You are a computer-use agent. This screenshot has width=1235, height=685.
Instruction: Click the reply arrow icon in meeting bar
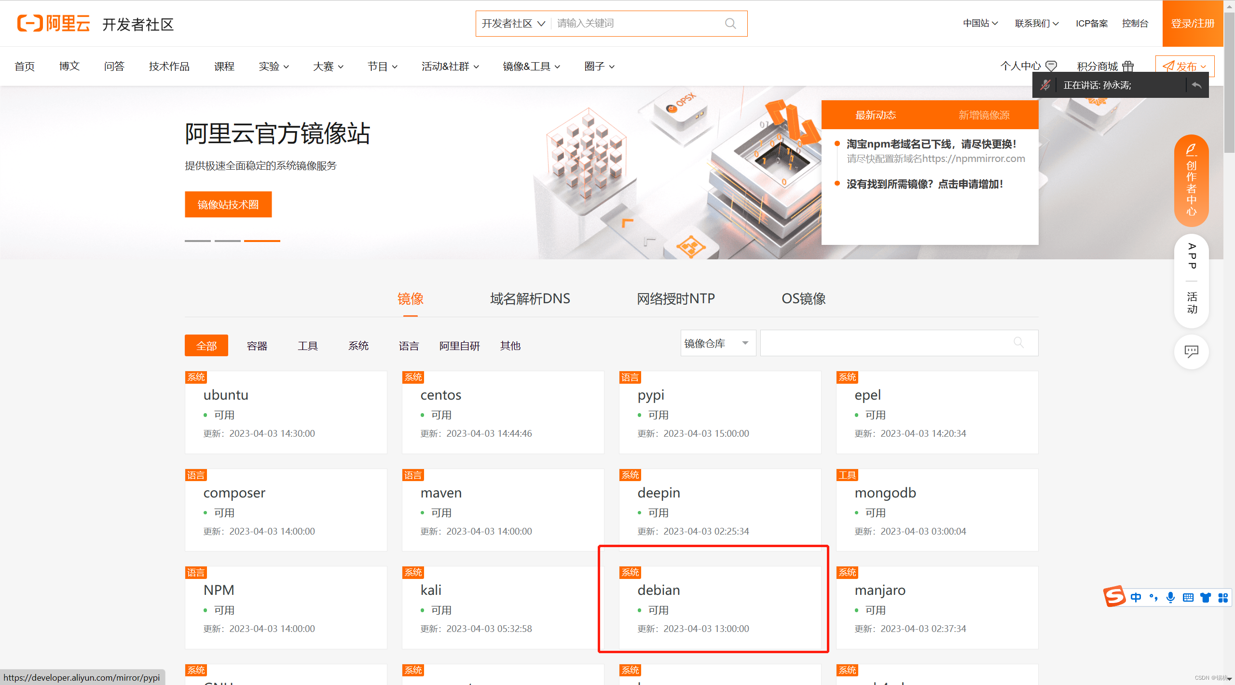(1197, 85)
